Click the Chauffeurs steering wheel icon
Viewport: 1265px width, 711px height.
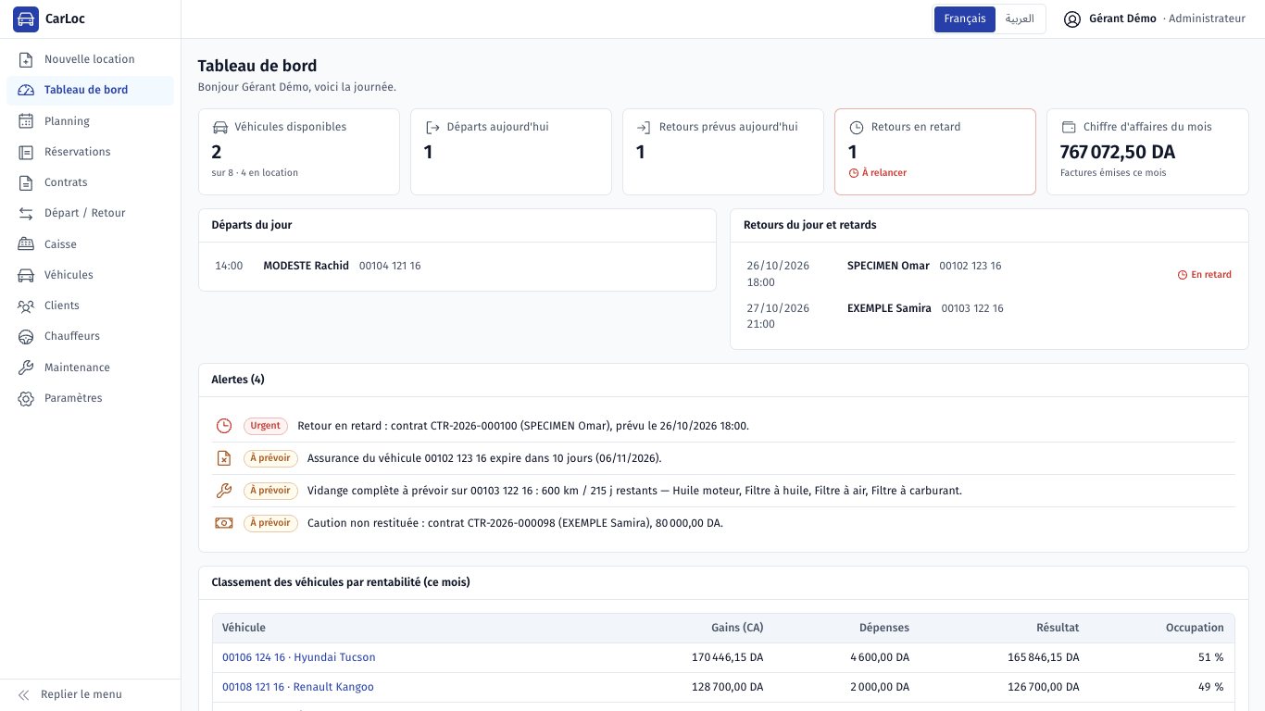tap(26, 336)
